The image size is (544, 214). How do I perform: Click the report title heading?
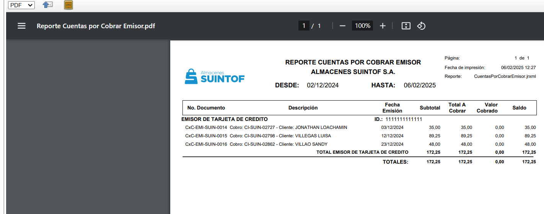(353, 63)
